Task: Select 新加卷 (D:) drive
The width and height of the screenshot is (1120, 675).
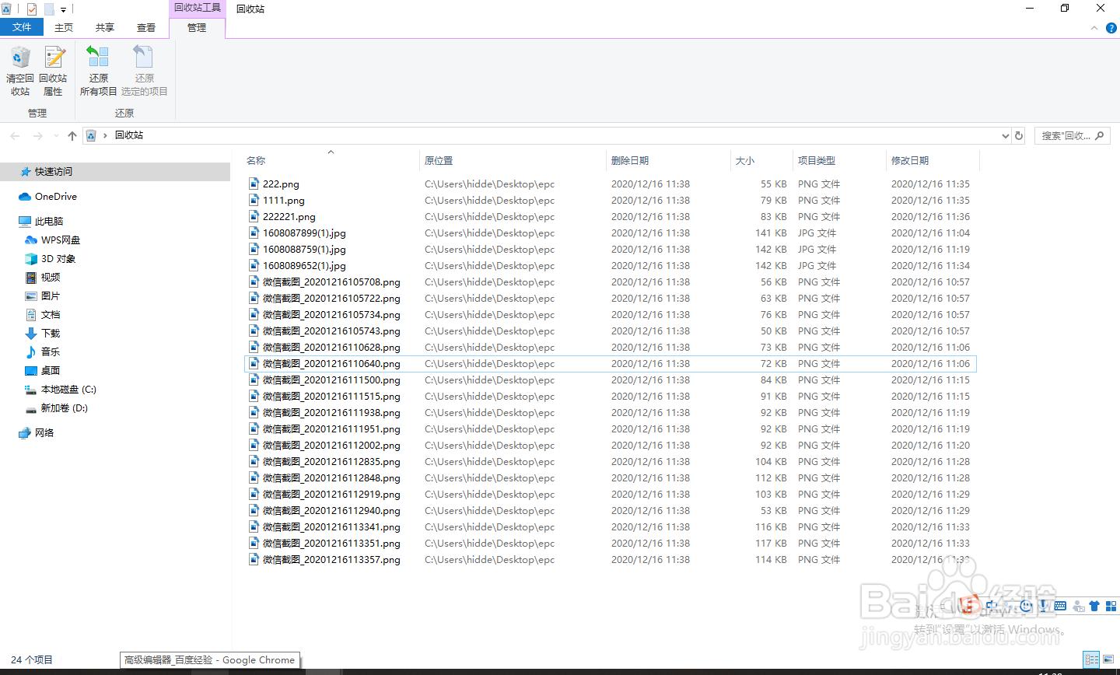Action: pos(64,408)
